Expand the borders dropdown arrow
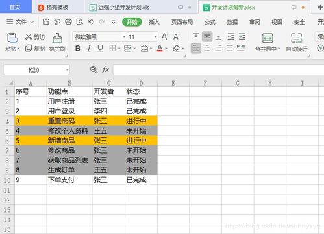This screenshot has width=324, height=234. pyautogui.click(x=119, y=49)
